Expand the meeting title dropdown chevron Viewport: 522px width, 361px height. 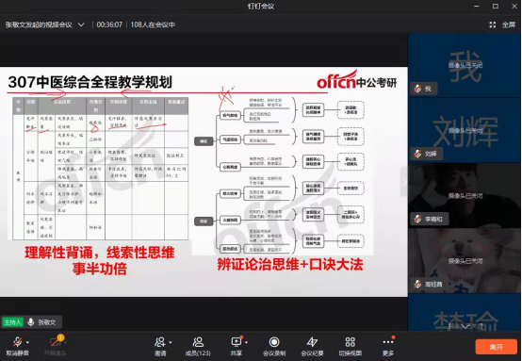click(81, 25)
